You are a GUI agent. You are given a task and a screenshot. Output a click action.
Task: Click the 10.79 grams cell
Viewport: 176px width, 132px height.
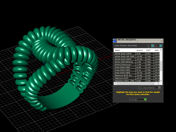click(x=140, y=73)
